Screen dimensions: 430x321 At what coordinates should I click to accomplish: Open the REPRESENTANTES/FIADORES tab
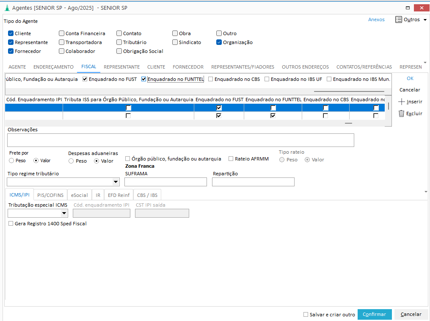pyautogui.click(x=243, y=67)
